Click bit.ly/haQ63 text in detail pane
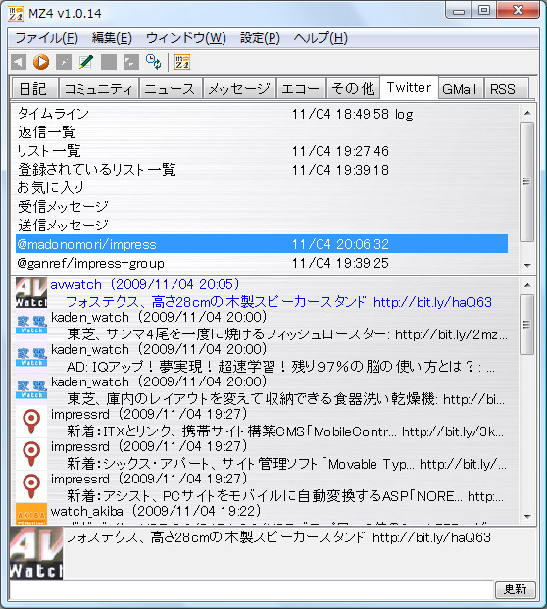This screenshot has height=609, width=547. click(x=431, y=537)
